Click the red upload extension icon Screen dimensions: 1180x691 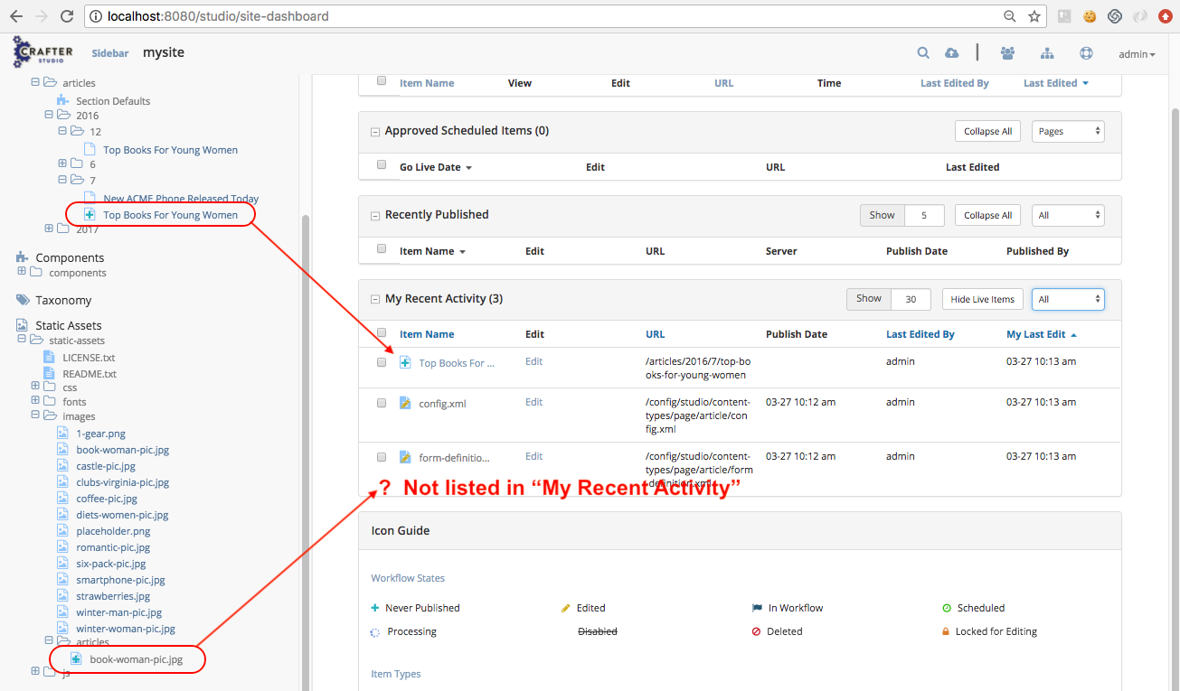[1166, 16]
